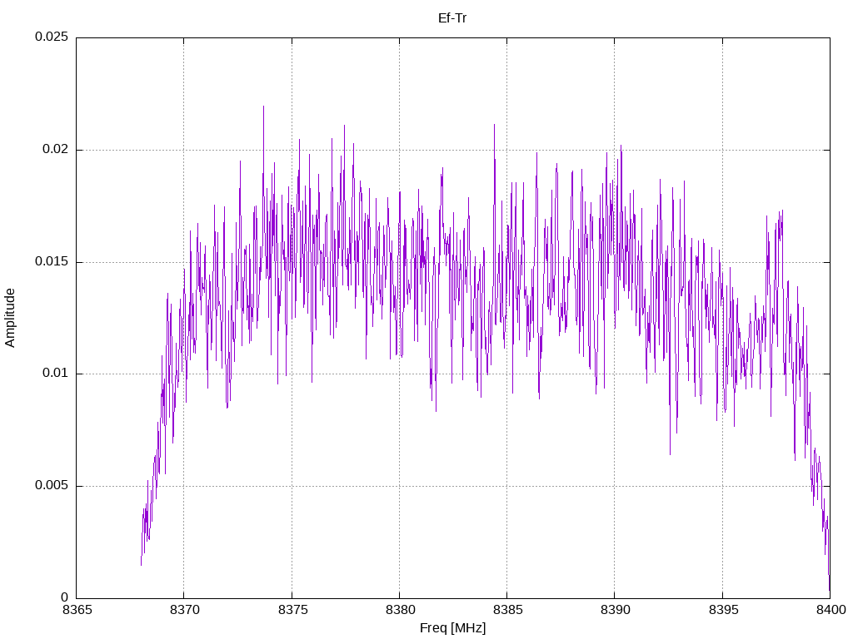Click the y-axis tick label "0.005"
Screen dimensions: 853x639
(x=52, y=485)
